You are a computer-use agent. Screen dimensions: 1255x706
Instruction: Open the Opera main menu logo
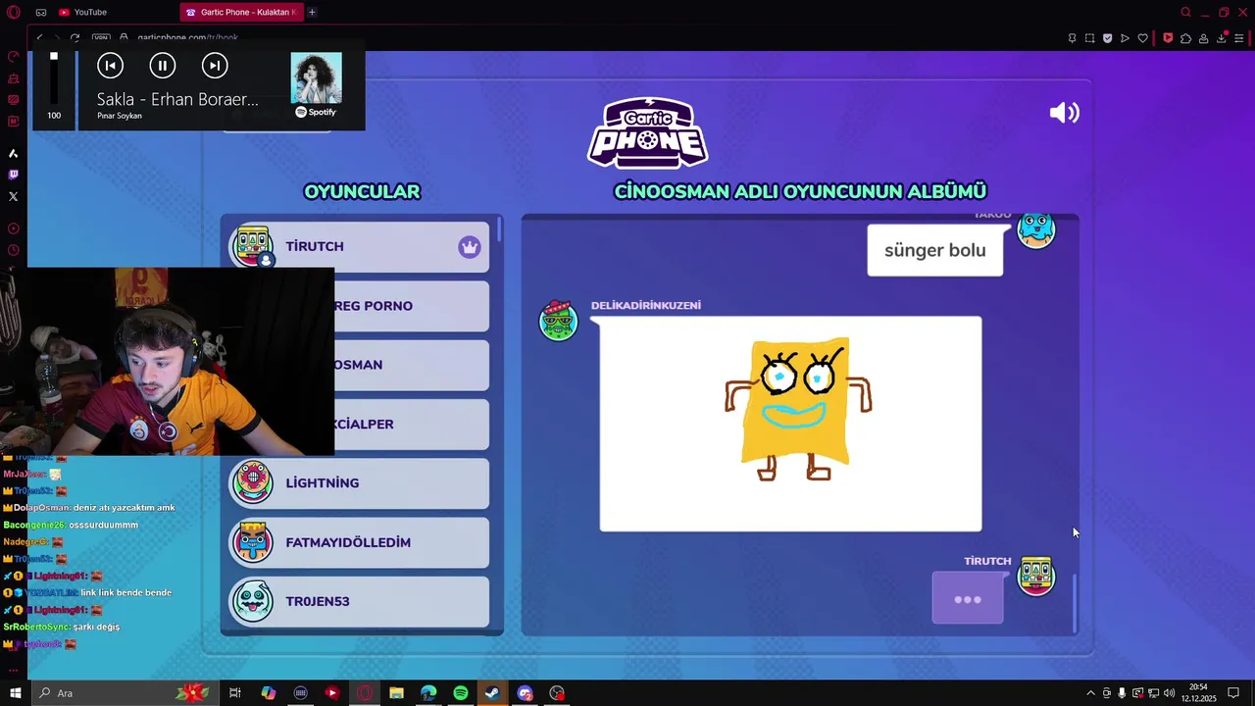click(x=13, y=12)
